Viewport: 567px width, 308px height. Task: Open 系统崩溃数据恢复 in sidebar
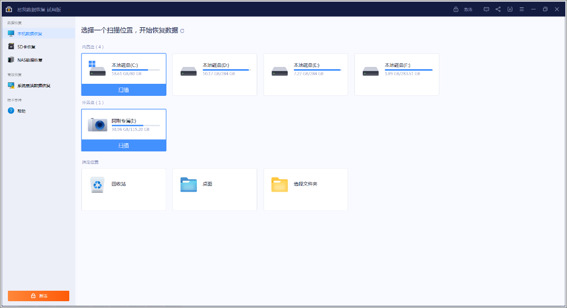pos(34,85)
